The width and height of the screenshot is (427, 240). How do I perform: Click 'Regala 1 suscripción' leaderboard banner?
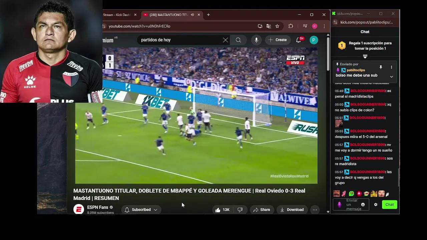pos(365,46)
